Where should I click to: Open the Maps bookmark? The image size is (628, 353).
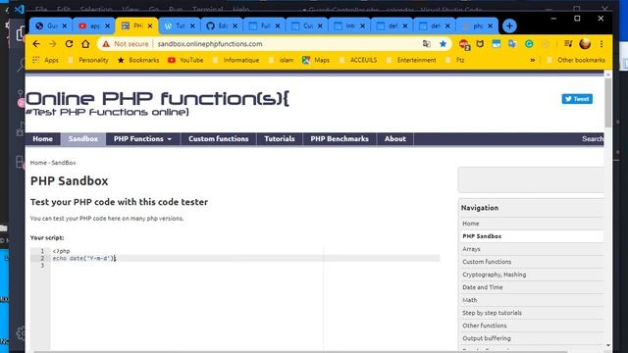pyautogui.click(x=316, y=60)
